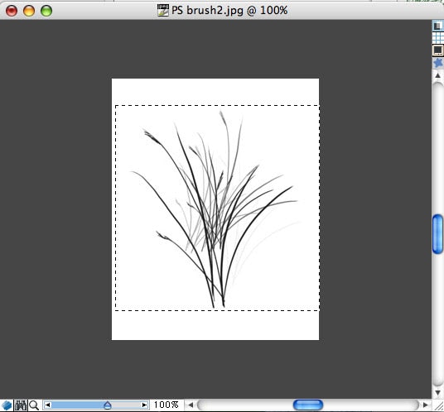Click the blue horizontal scrollbar thumb
The height and width of the screenshot is (412, 444).
click(308, 405)
